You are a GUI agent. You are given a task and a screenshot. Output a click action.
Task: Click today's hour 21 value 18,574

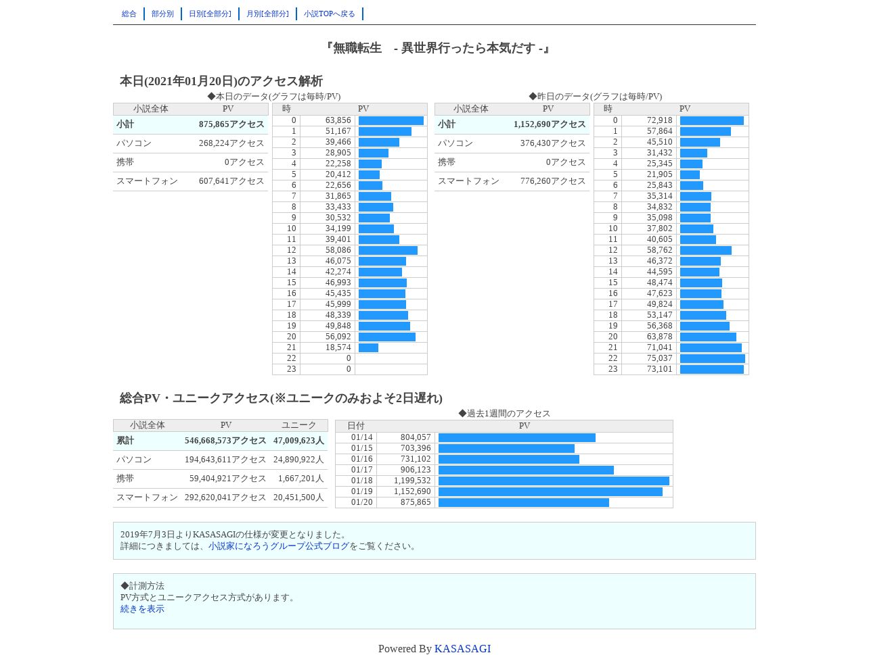click(x=338, y=347)
